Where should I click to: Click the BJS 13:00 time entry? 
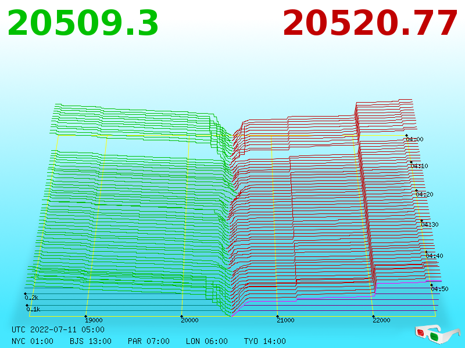point(91,341)
